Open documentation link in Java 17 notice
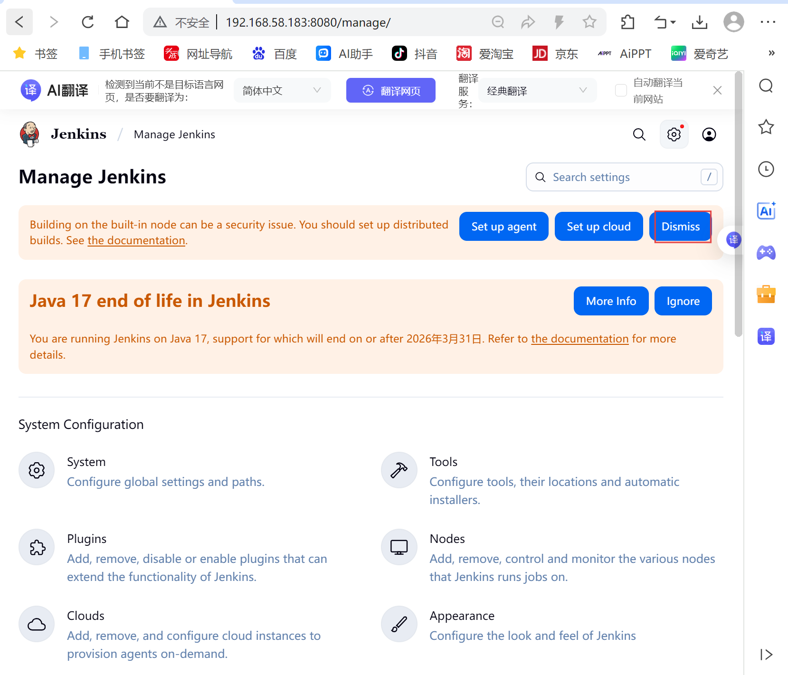The height and width of the screenshot is (675, 788). click(580, 339)
